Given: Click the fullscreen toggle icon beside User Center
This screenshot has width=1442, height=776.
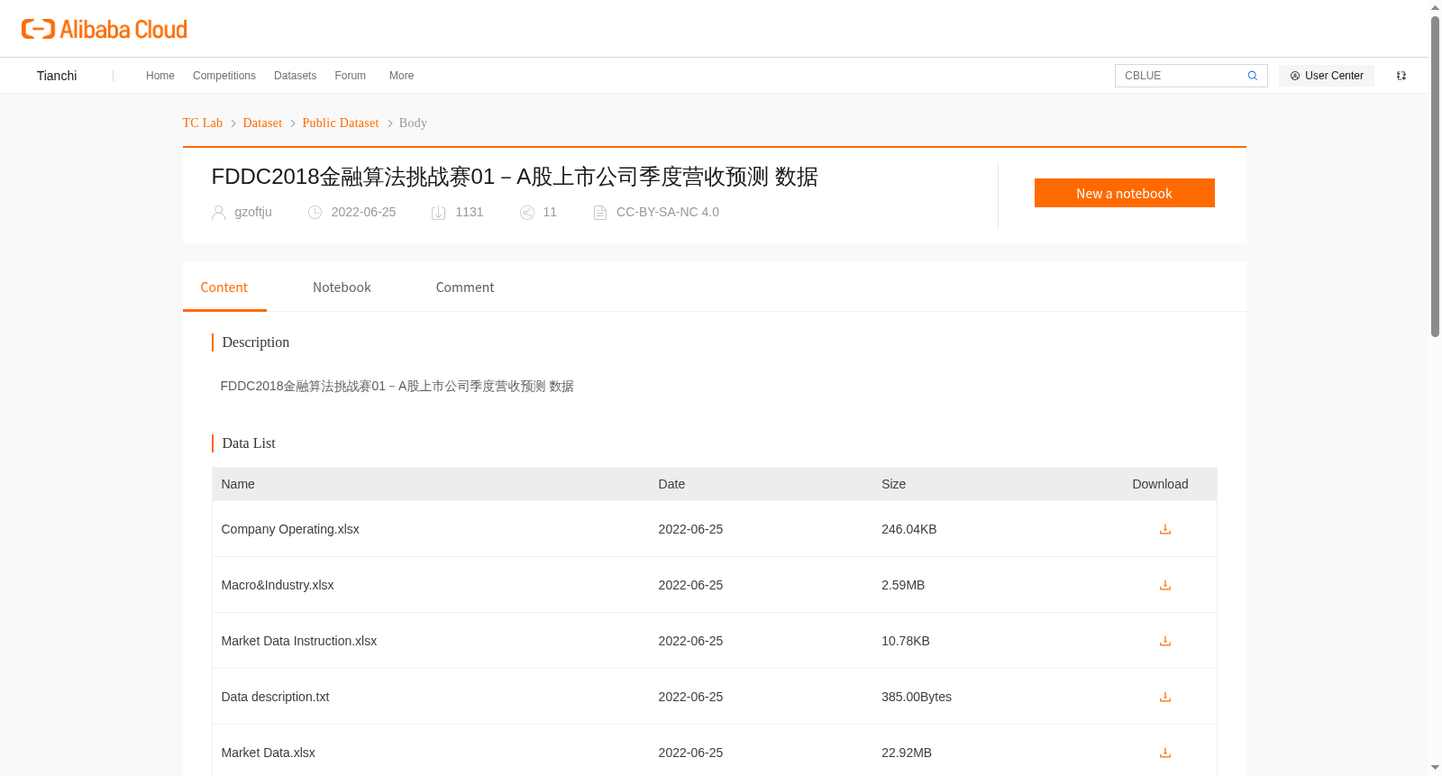Looking at the screenshot, I should tap(1401, 76).
